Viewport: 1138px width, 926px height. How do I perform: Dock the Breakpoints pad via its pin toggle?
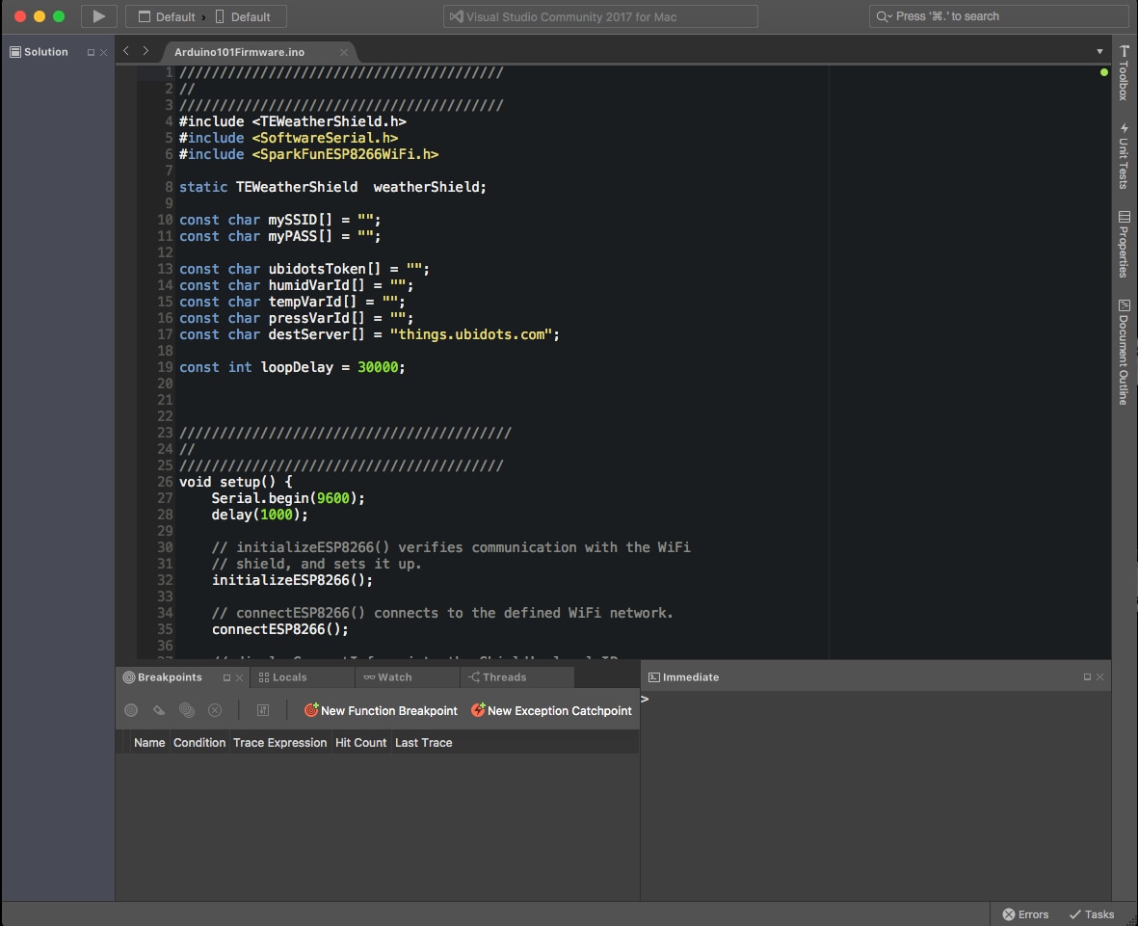point(226,677)
